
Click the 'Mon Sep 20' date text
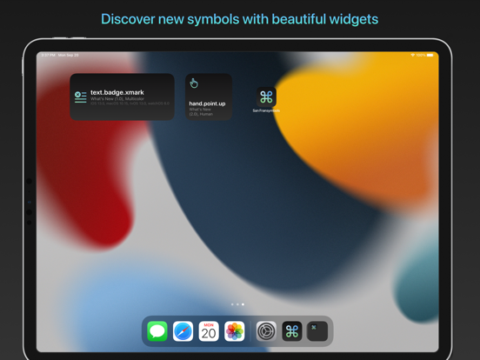pos(69,55)
